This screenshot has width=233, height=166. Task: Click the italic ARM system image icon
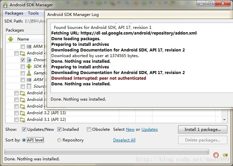click(29, 80)
